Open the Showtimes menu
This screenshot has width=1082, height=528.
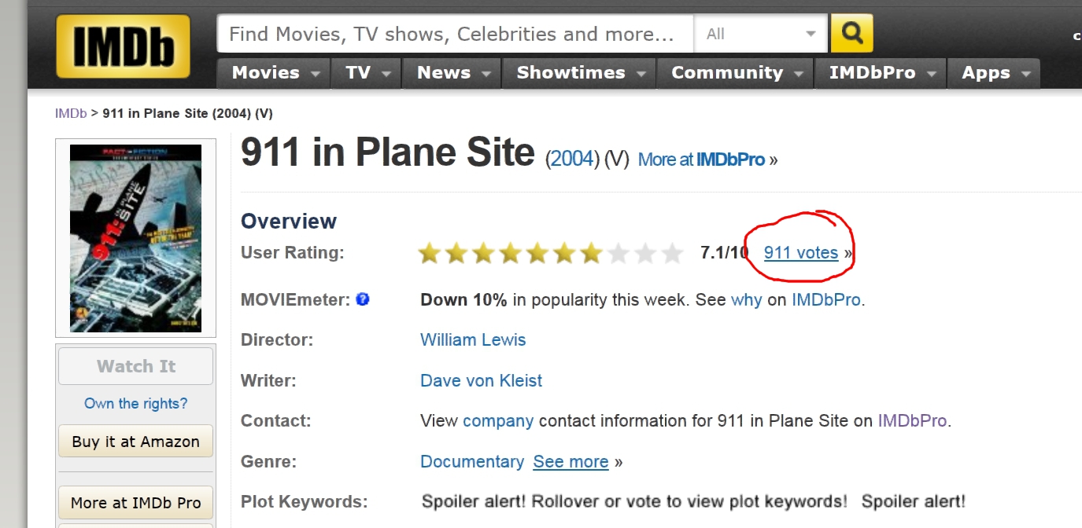579,73
